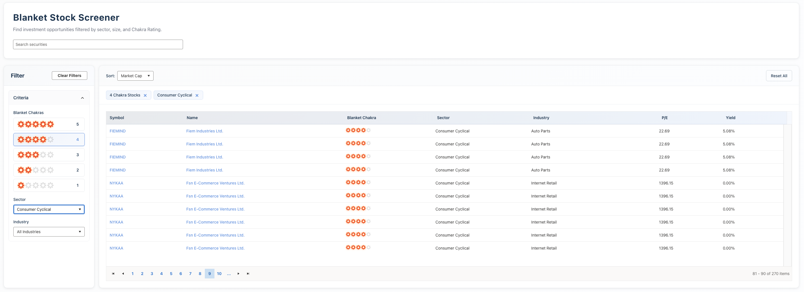Click the table vertical scrollbar

click(x=787, y=195)
